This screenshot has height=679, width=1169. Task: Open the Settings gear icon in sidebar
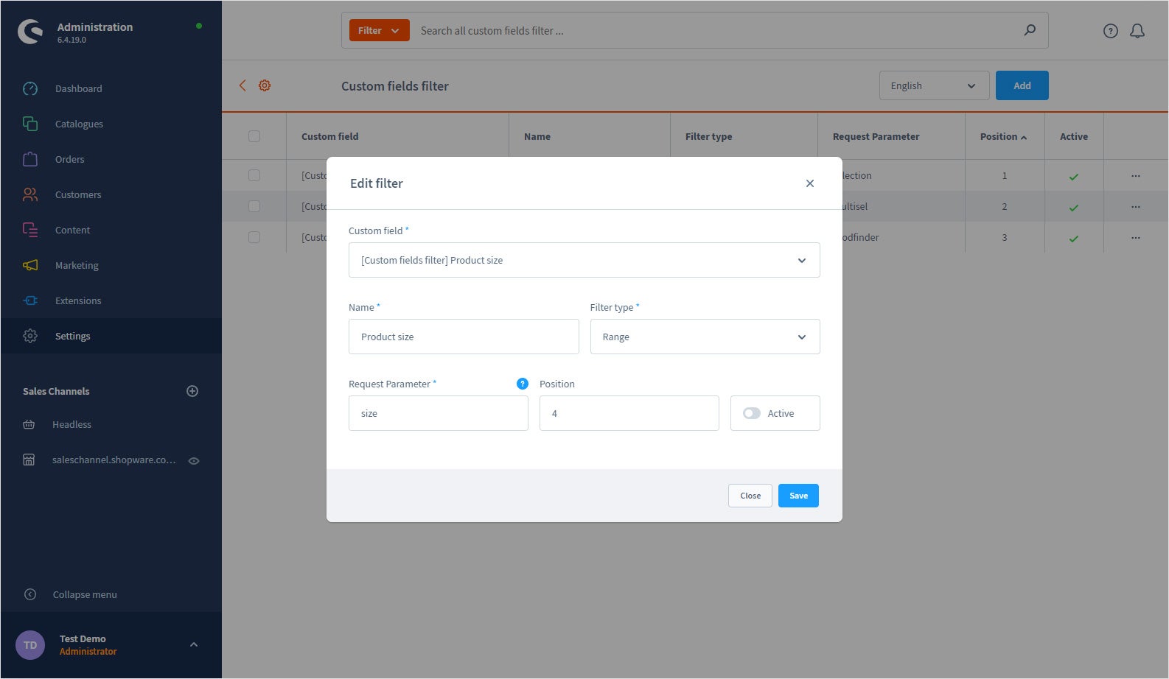(30, 336)
